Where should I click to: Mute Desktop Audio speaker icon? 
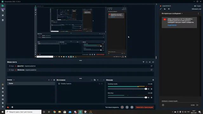click(149, 89)
